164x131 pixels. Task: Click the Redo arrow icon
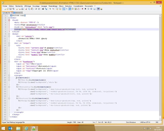tap(39, 9)
